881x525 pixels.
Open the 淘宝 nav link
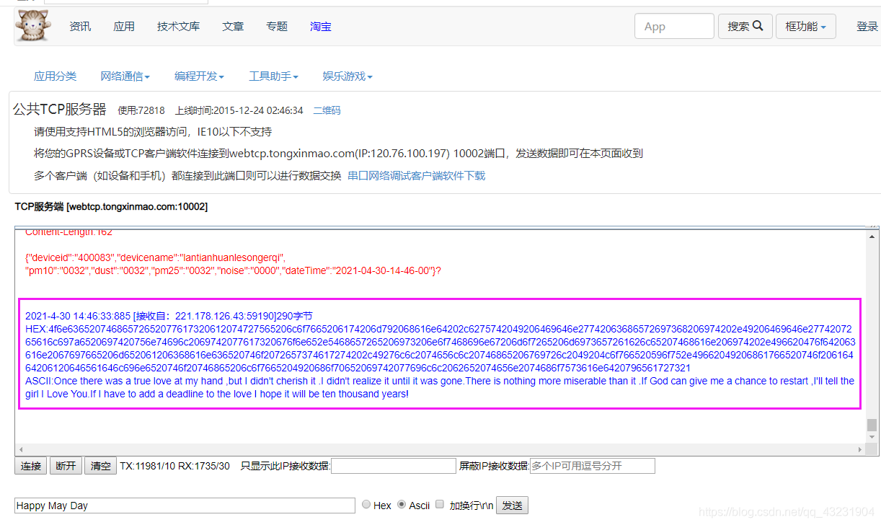click(x=321, y=27)
